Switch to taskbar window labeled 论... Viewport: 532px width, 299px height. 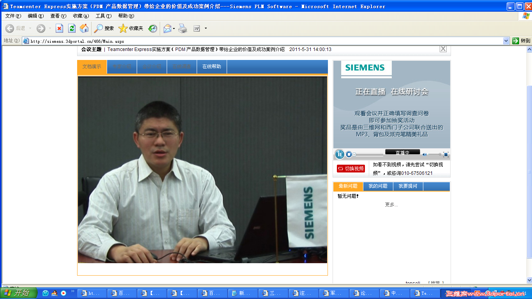tap(364, 293)
